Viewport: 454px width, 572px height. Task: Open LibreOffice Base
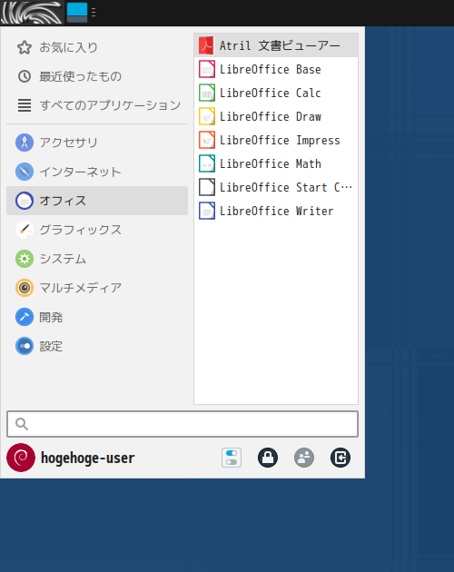(276, 69)
